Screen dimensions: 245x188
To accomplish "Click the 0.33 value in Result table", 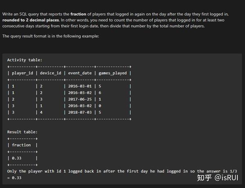I will pos(17,158).
